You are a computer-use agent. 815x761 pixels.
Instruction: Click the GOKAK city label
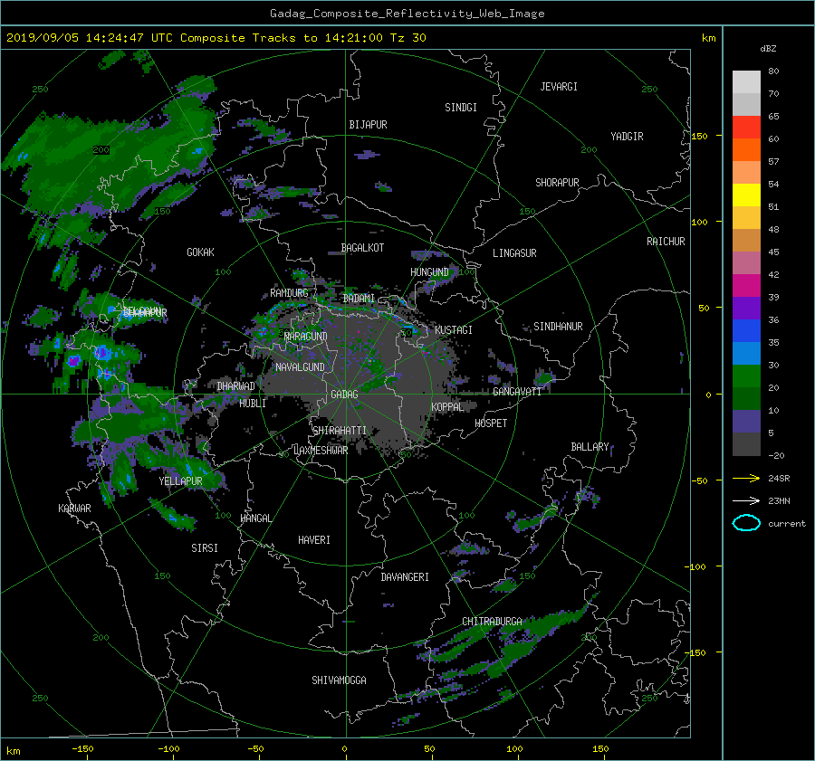click(x=201, y=252)
